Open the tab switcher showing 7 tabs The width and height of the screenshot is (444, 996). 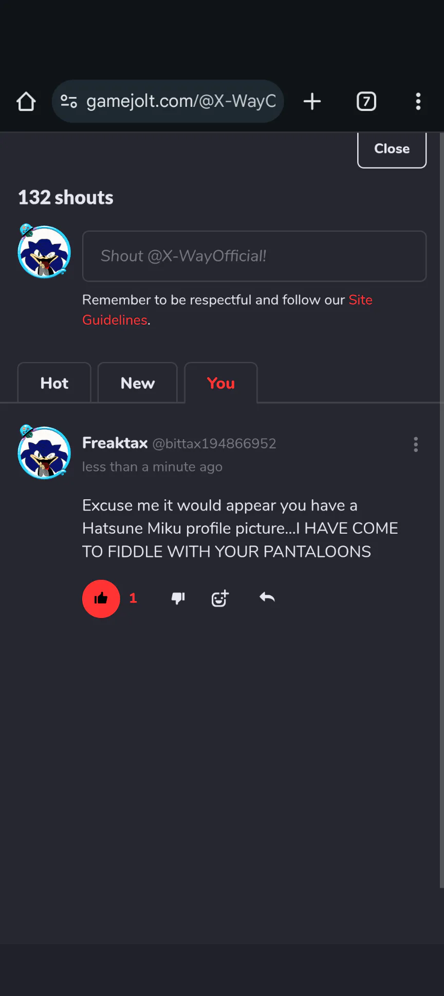point(366,101)
